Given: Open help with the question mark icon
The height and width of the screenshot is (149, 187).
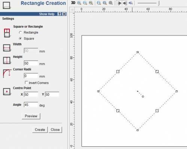Looking at the screenshot, I should [x=59, y=14].
